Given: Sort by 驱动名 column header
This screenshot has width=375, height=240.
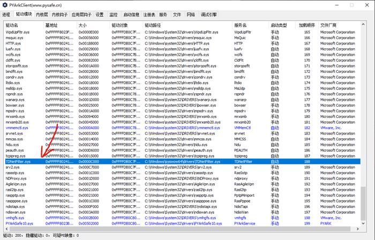Looking at the screenshot, I should [x=12, y=25].
